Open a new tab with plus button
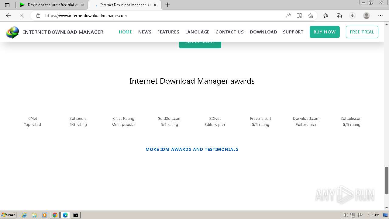 (167, 5)
